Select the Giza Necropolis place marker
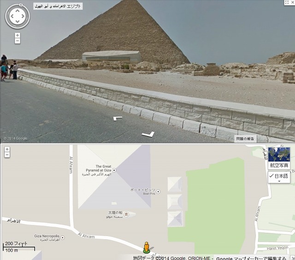295x260 pixels. coord(63,237)
